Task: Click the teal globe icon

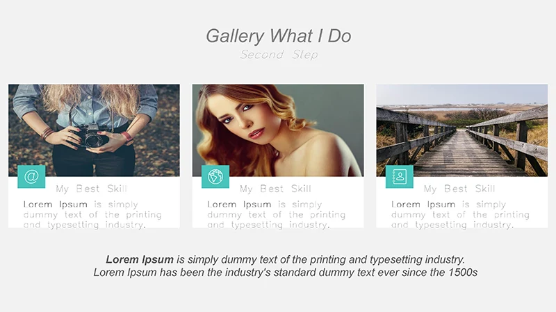Action: pos(215,177)
